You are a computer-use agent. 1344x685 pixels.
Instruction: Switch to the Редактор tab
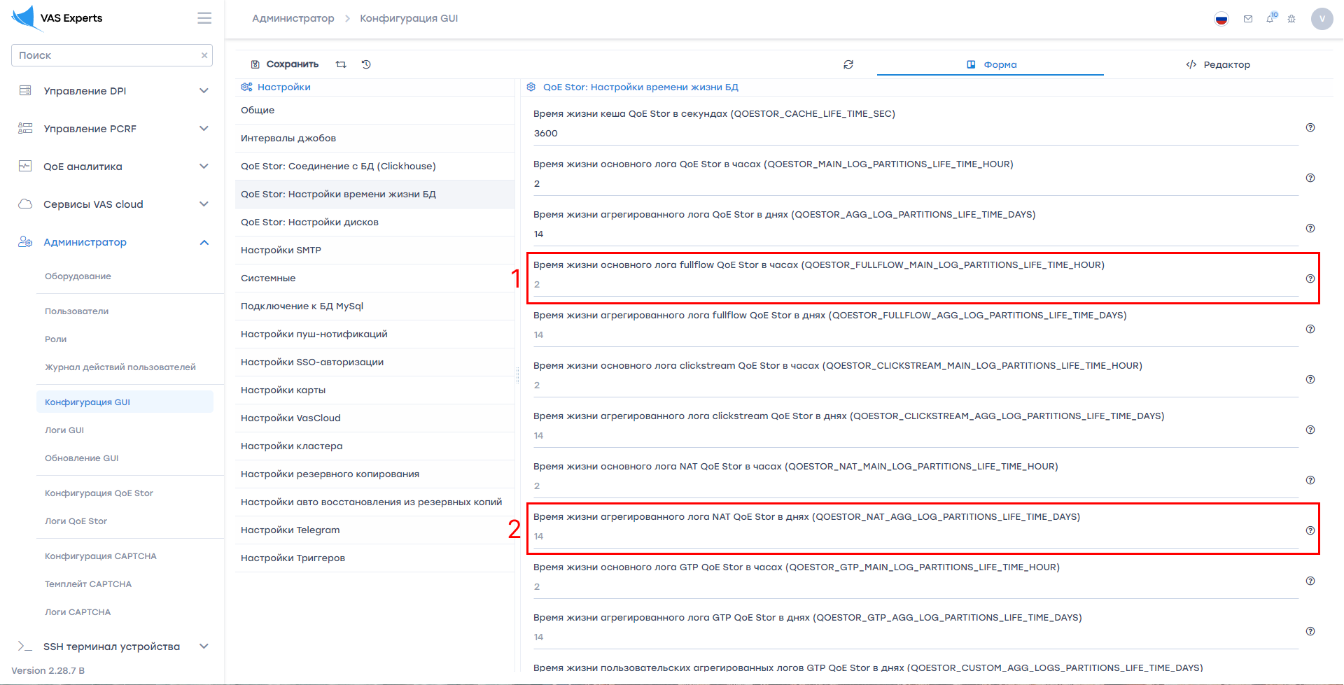1218,64
